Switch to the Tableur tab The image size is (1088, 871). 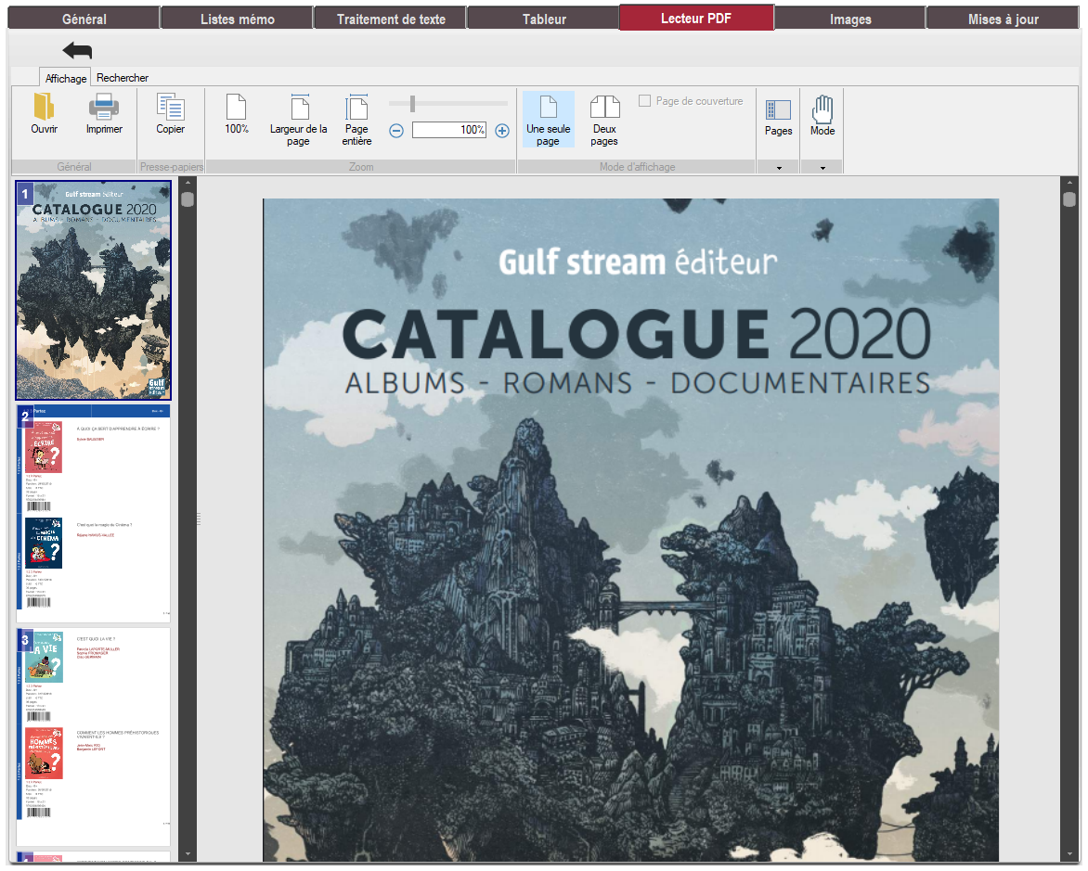(544, 19)
